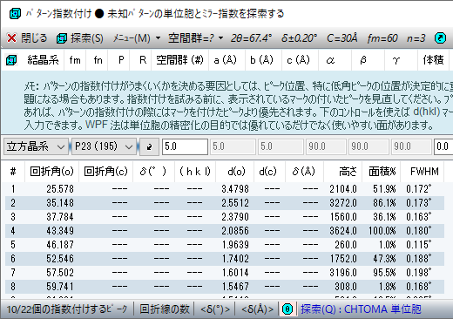
Task: Open the P23 (195) space group dropdown
Action: [104, 146]
